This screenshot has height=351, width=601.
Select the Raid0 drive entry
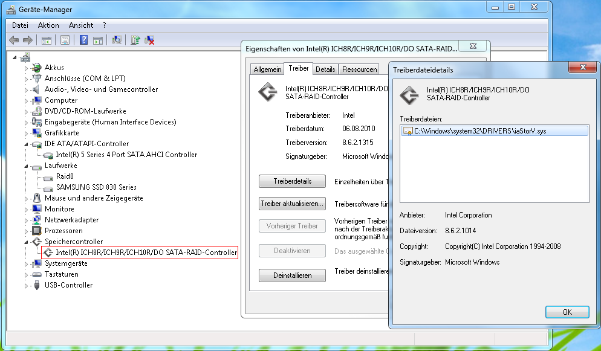click(x=64, y=176)
